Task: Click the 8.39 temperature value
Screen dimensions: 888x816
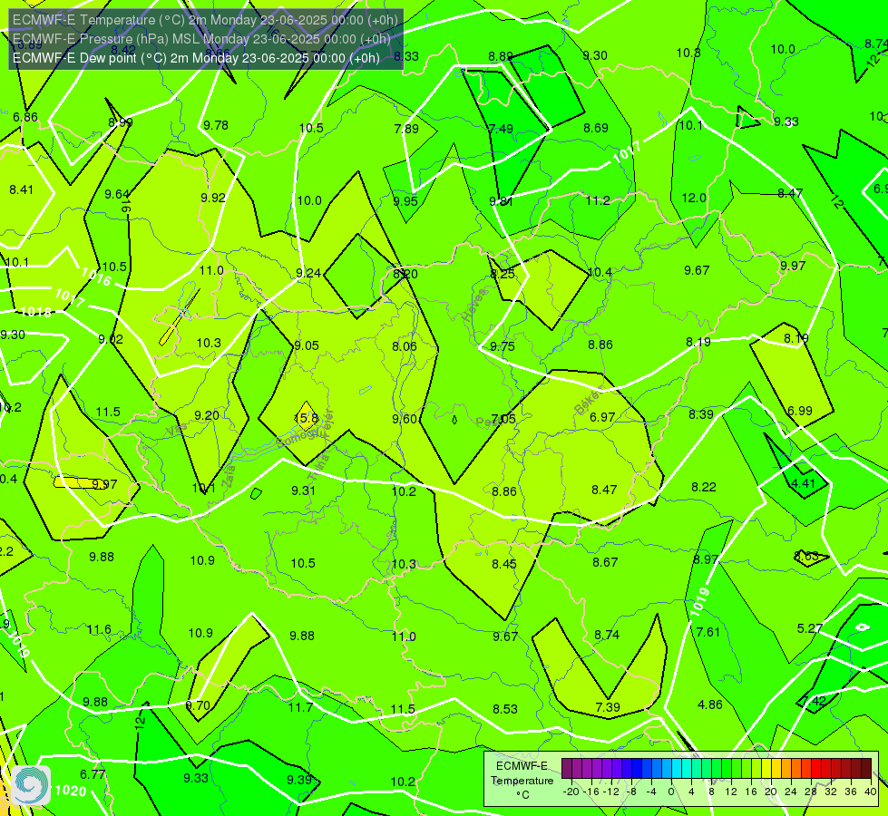Action: pos(701,414)
